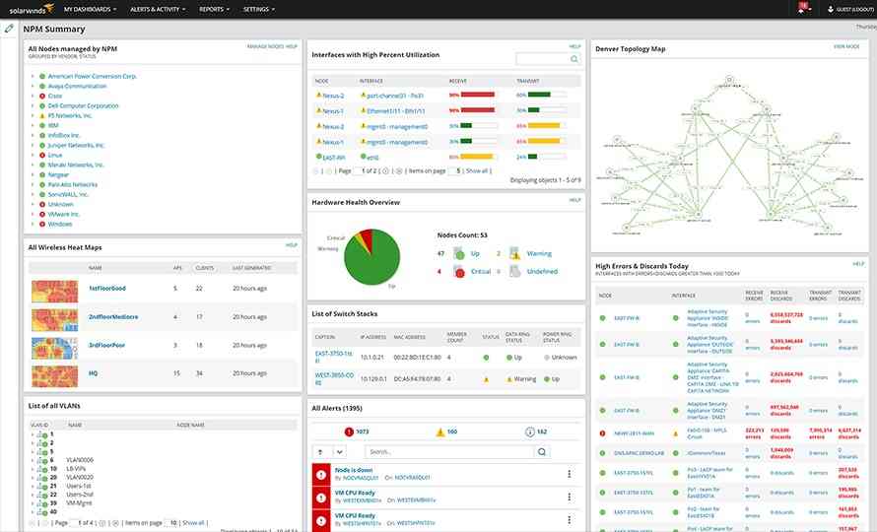Screen dimensions: 877x532
Task: Click the critical alerts red icon showing 1073
Action: pos(349,432)
